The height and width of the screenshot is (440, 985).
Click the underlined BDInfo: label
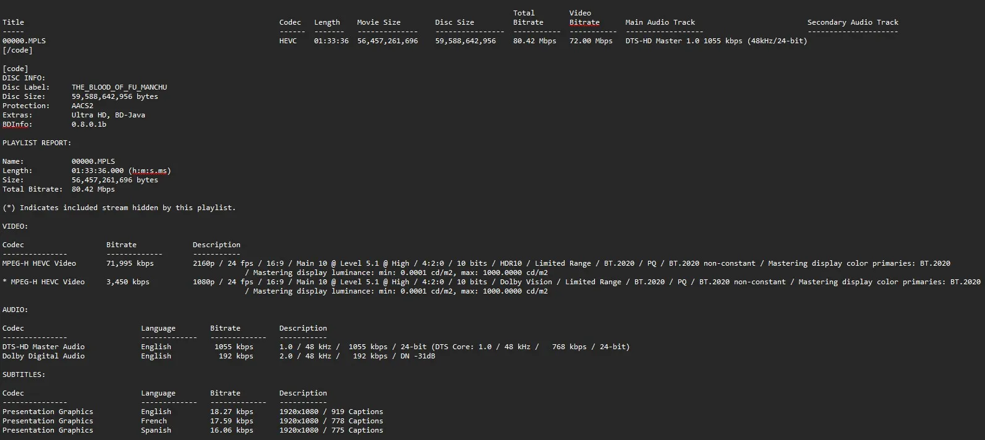click(17, 124)
